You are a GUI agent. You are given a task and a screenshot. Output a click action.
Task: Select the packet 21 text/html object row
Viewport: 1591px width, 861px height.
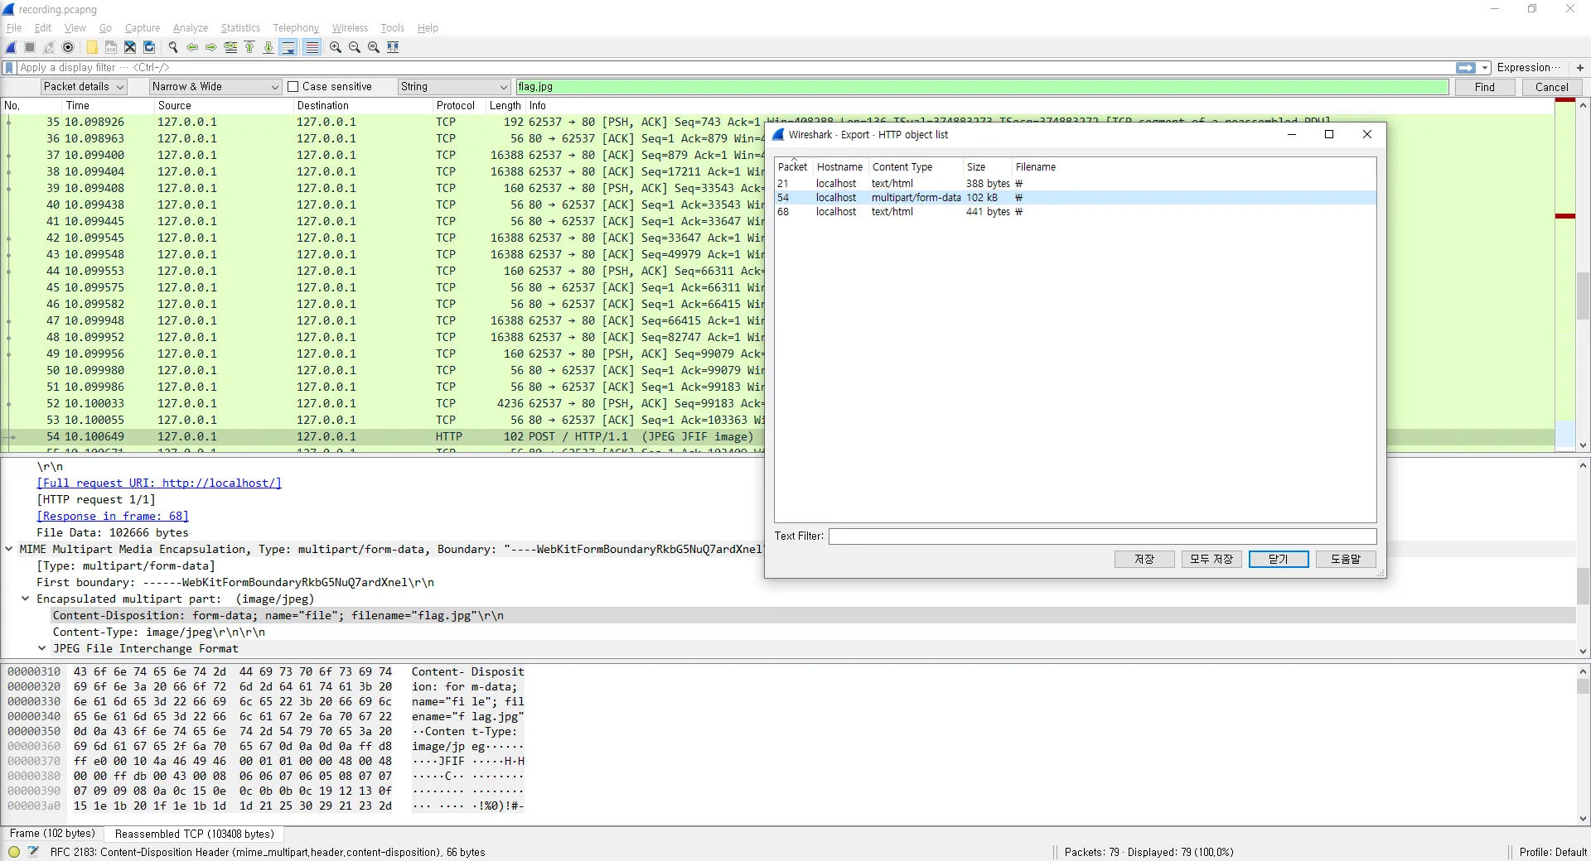[1075, 184]
